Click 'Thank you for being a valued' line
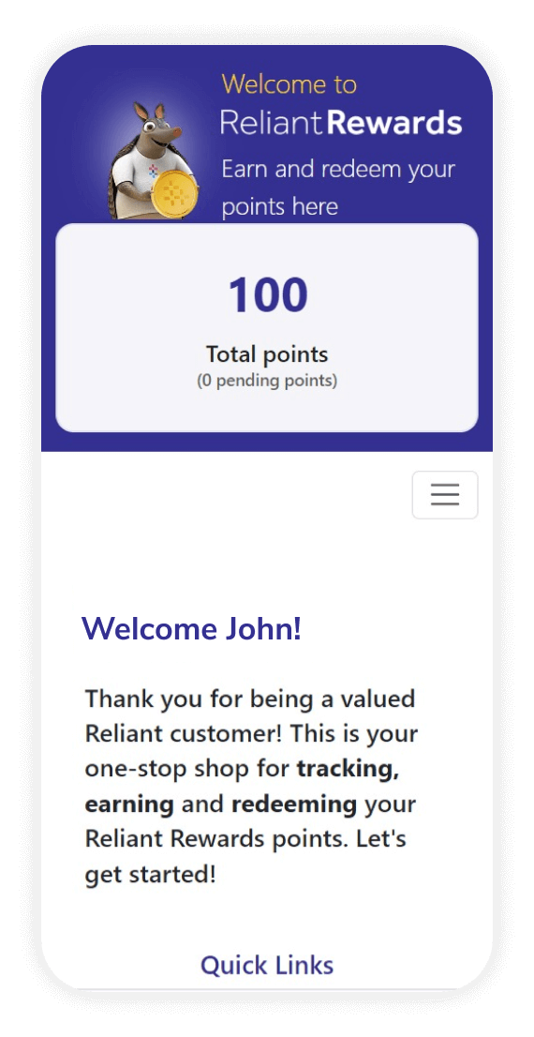Screen dimensions: 534x1037 click(250, 699)
